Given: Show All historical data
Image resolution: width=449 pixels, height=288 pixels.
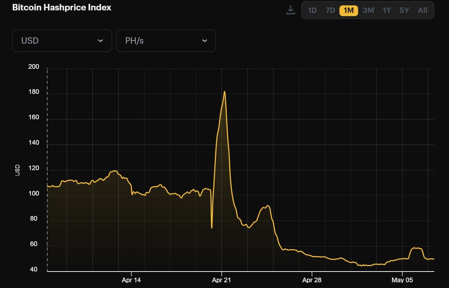Looking at the screenshot, I should click(x=422, y=10).
